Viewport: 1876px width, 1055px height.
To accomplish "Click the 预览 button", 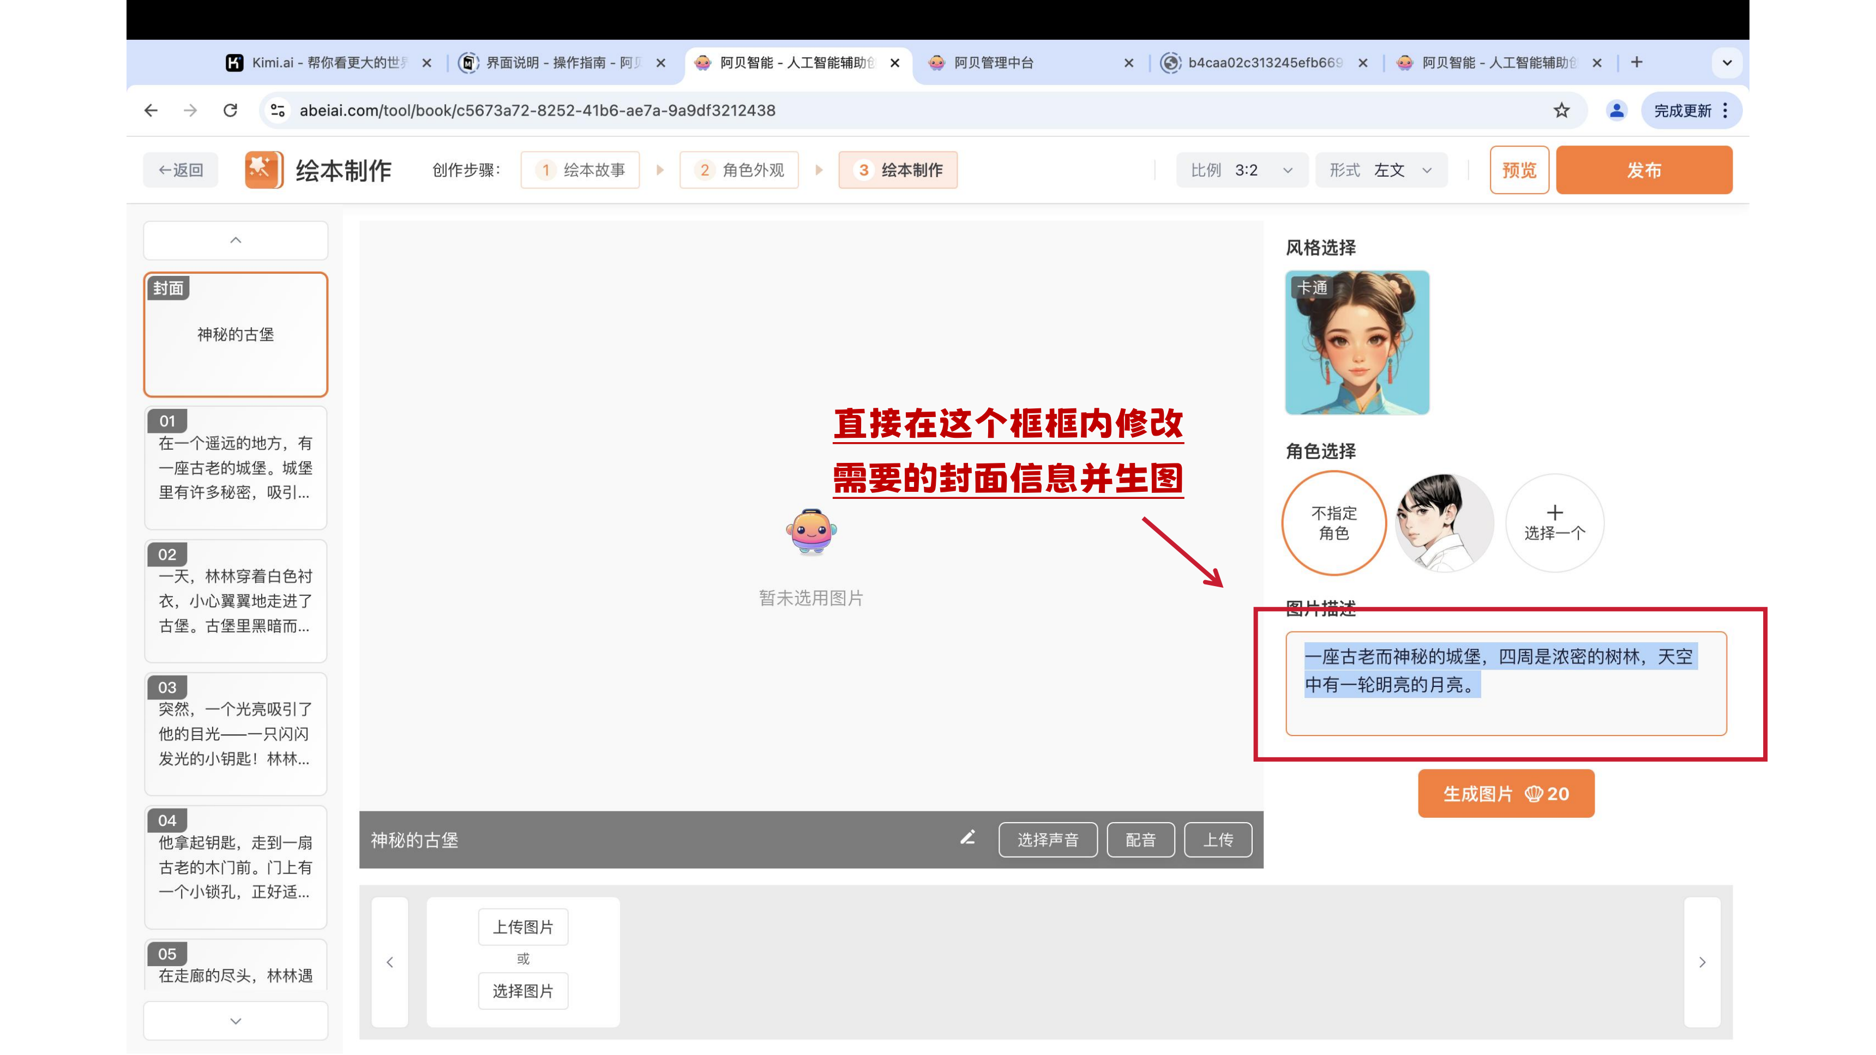I will (1519, 170).
